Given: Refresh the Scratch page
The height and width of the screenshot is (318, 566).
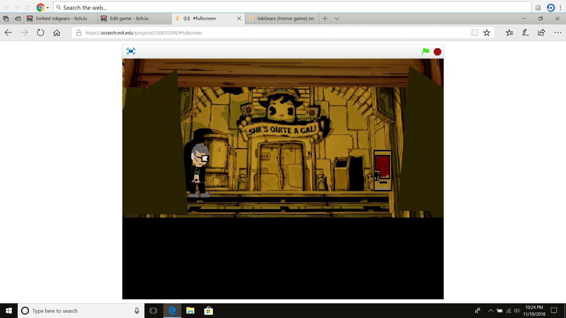Looking at the screenshot, I should click(41, 33).
